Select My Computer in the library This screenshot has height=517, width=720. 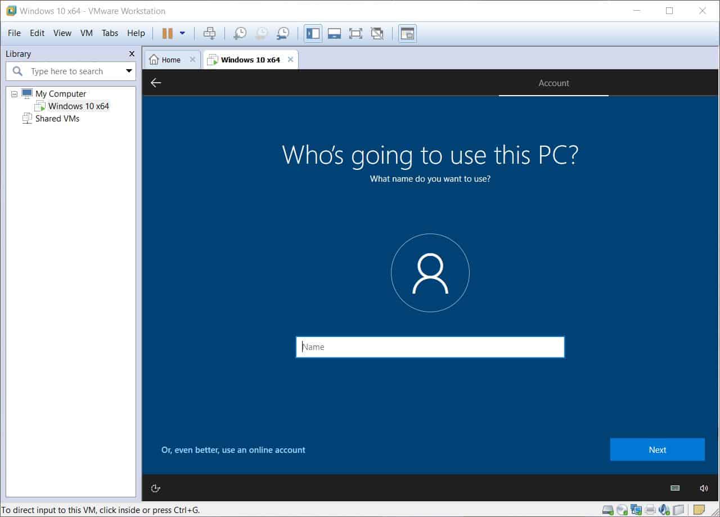click(x=61, y=94)
